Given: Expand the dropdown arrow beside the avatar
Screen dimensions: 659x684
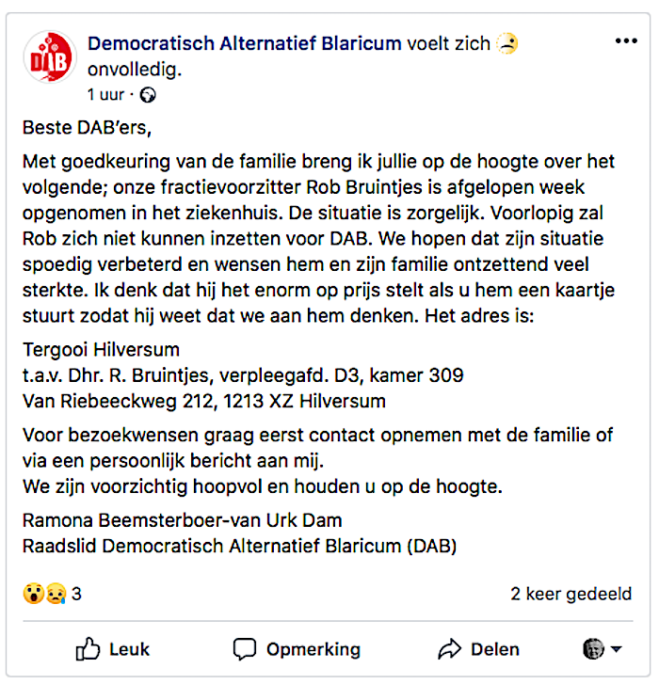Looking at the screenshot, I should 617,649.
